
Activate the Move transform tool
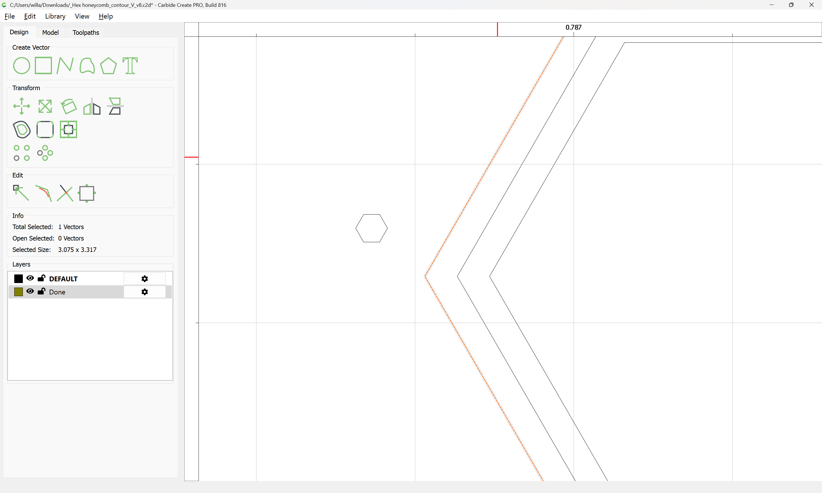coord(22,106)
